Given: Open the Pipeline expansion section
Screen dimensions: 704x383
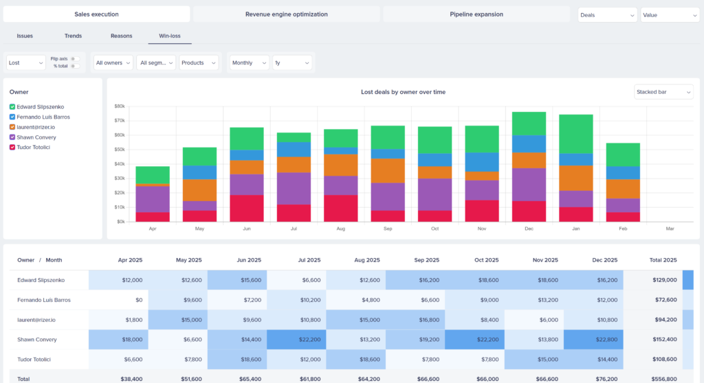Looking at the screenshot, I should pyautogui.click(x=476, y=14).
